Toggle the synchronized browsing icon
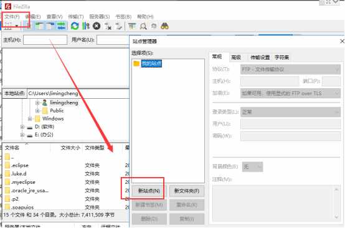The height and width of the screenshot is (228, 345). [x=154, y=26]
